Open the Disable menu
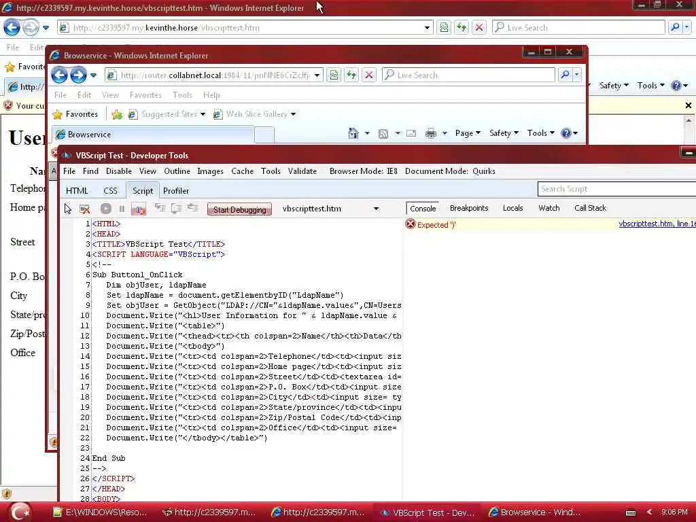 [118, 171]
